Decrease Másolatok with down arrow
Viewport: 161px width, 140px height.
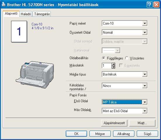(x=113, y=67)
